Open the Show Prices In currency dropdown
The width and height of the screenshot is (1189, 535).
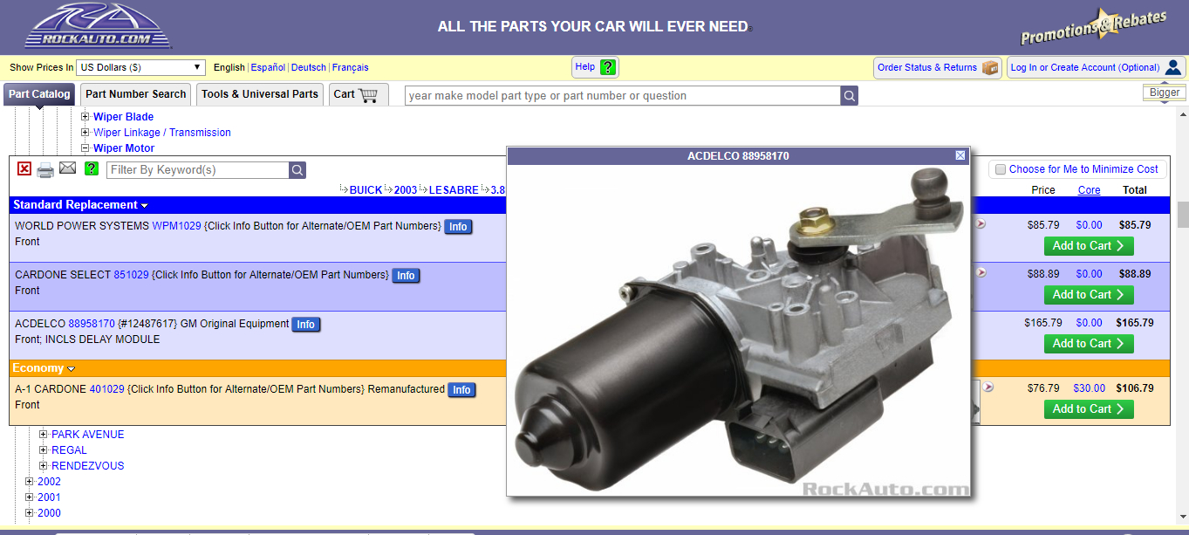coord(140,67)
